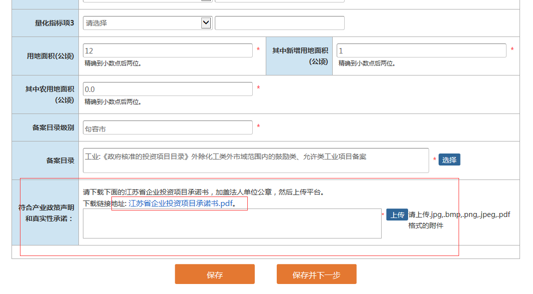Click the 请上传.jpg,.bmp,.png,.jpeg,.pdf format hint

[x=459, y=220]
